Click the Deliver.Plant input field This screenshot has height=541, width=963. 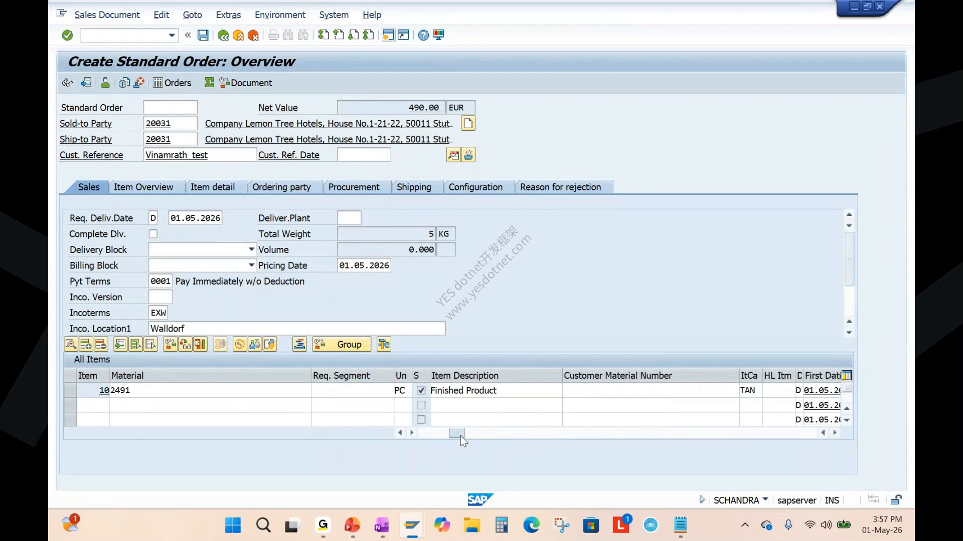349,218
